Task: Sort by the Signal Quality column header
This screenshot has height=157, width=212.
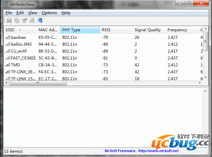Action: [x=149, y=30]
